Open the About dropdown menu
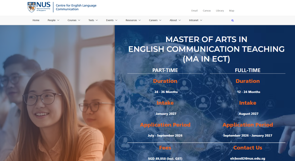Viewport: 295px width, 161px height. (x=175, y=20)
